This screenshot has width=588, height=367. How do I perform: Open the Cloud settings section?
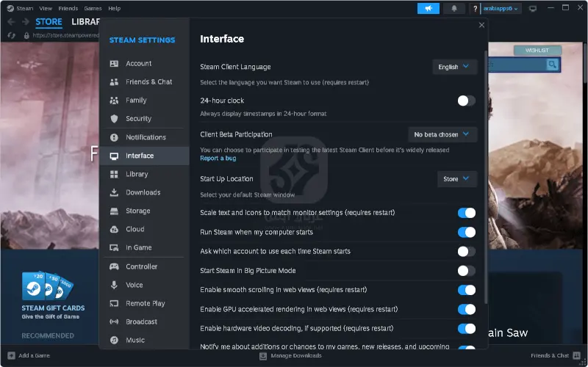(x=135, y=229)
